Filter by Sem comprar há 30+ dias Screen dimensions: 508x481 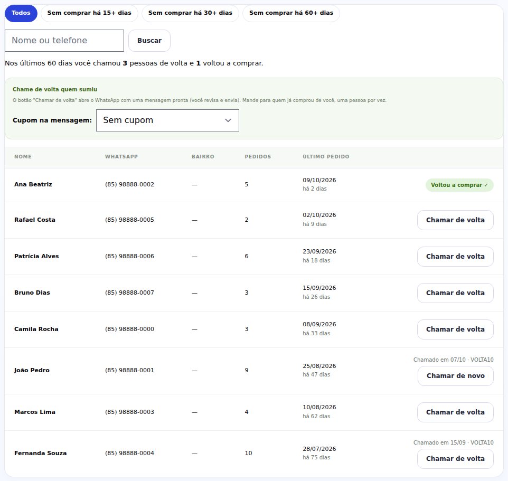pyautogui.click(x=190, y=13)
